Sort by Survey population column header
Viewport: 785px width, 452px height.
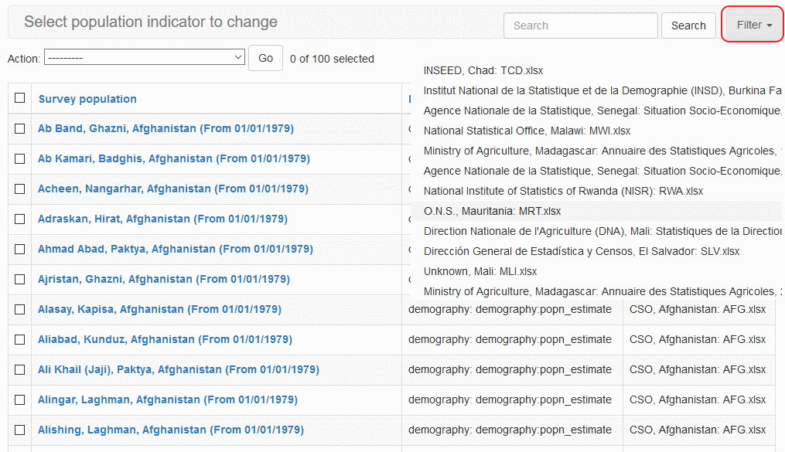[x=87, y=99]
